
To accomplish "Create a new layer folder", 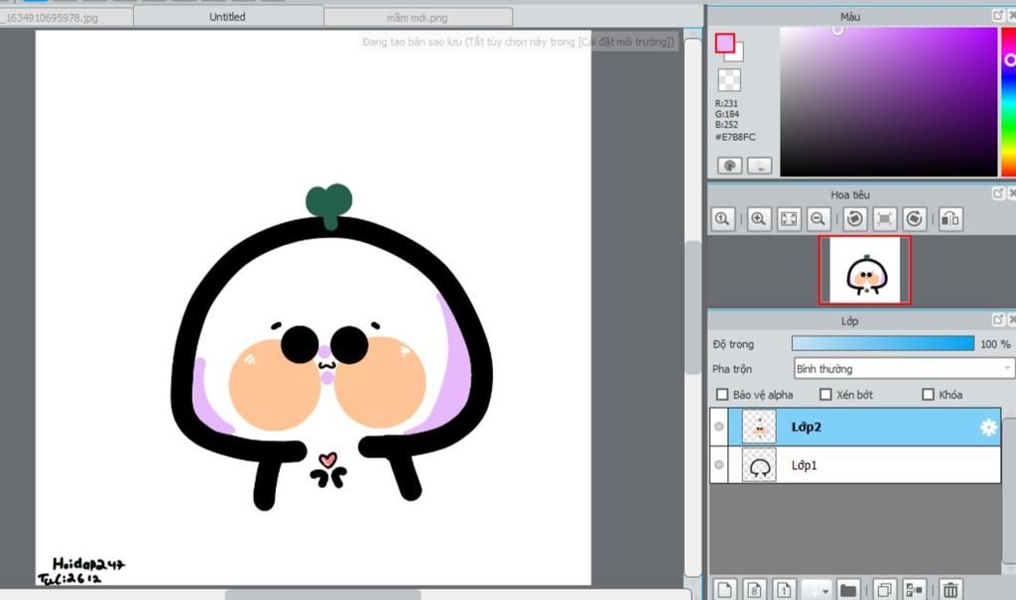I will pos(847,590).
